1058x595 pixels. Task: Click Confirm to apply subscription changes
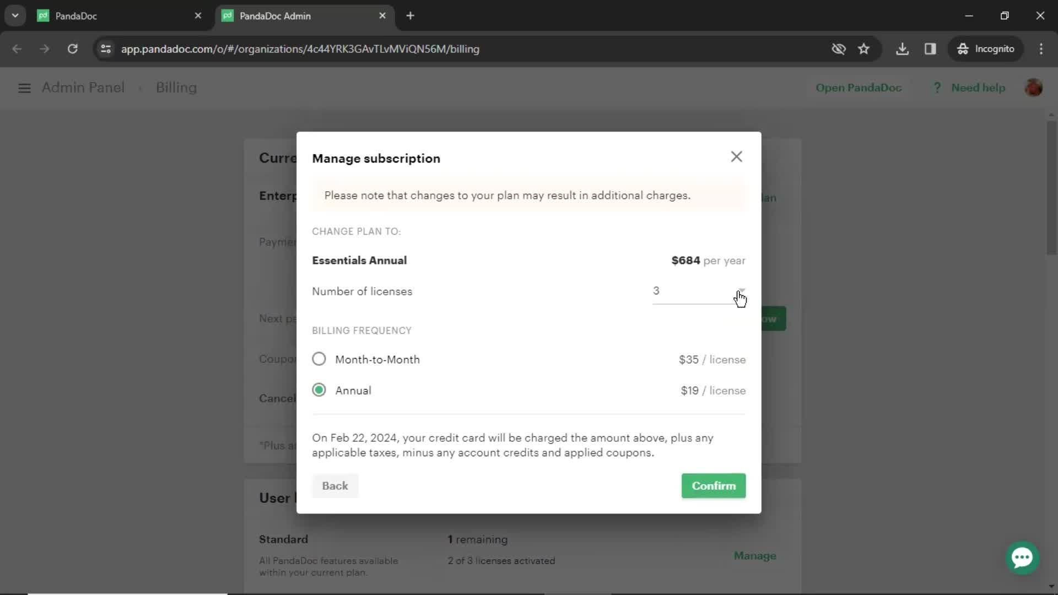[x=714, y=486]
